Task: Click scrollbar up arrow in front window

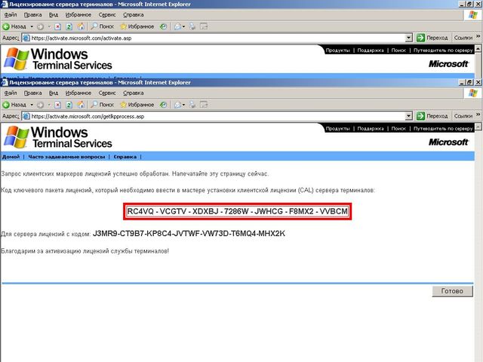Action: (x=478, y=127)
